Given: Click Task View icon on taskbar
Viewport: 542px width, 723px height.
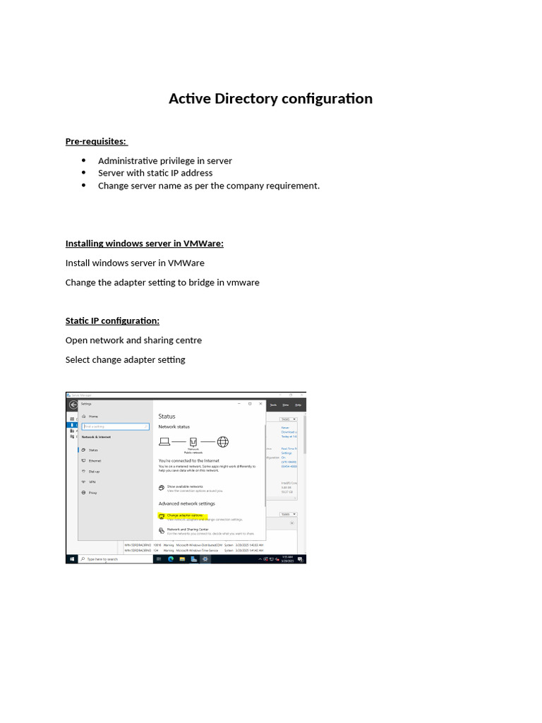Looking at the screenshot, I should point(159,559).
